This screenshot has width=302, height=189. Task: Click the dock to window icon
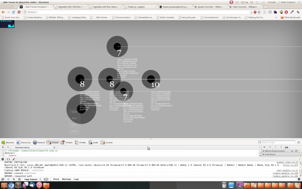[3, 179]
